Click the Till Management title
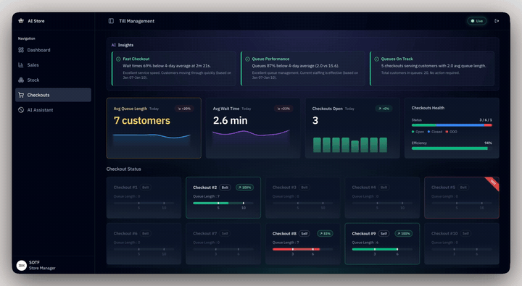This screenshot has width=522, height=286. coord(136,21)
